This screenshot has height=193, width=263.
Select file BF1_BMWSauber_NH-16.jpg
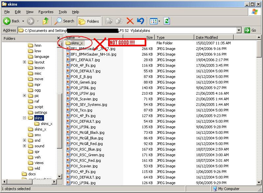coord(94,54)
